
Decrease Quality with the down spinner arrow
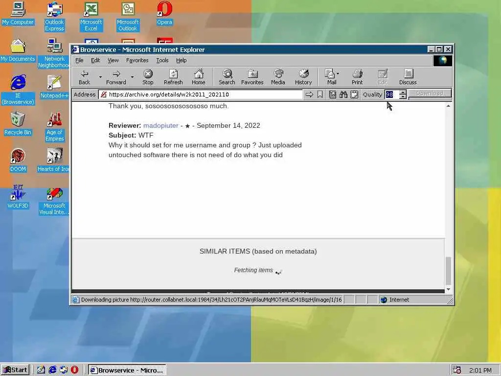tap(403, 96)
